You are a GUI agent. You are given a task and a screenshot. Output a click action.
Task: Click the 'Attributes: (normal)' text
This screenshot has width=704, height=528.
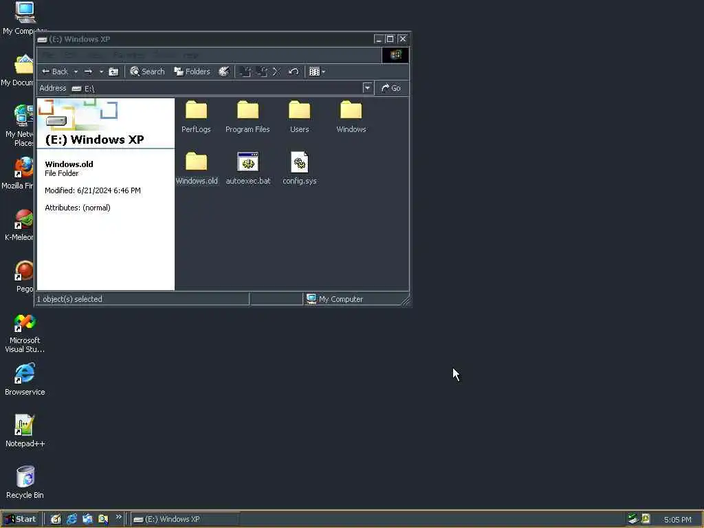click(77, 208)
